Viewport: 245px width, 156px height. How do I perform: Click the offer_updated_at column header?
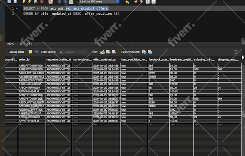click(x=104, y=60)
